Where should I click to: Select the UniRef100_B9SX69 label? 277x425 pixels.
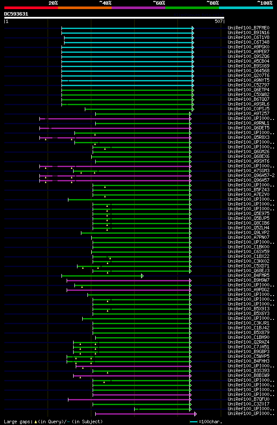248,66
